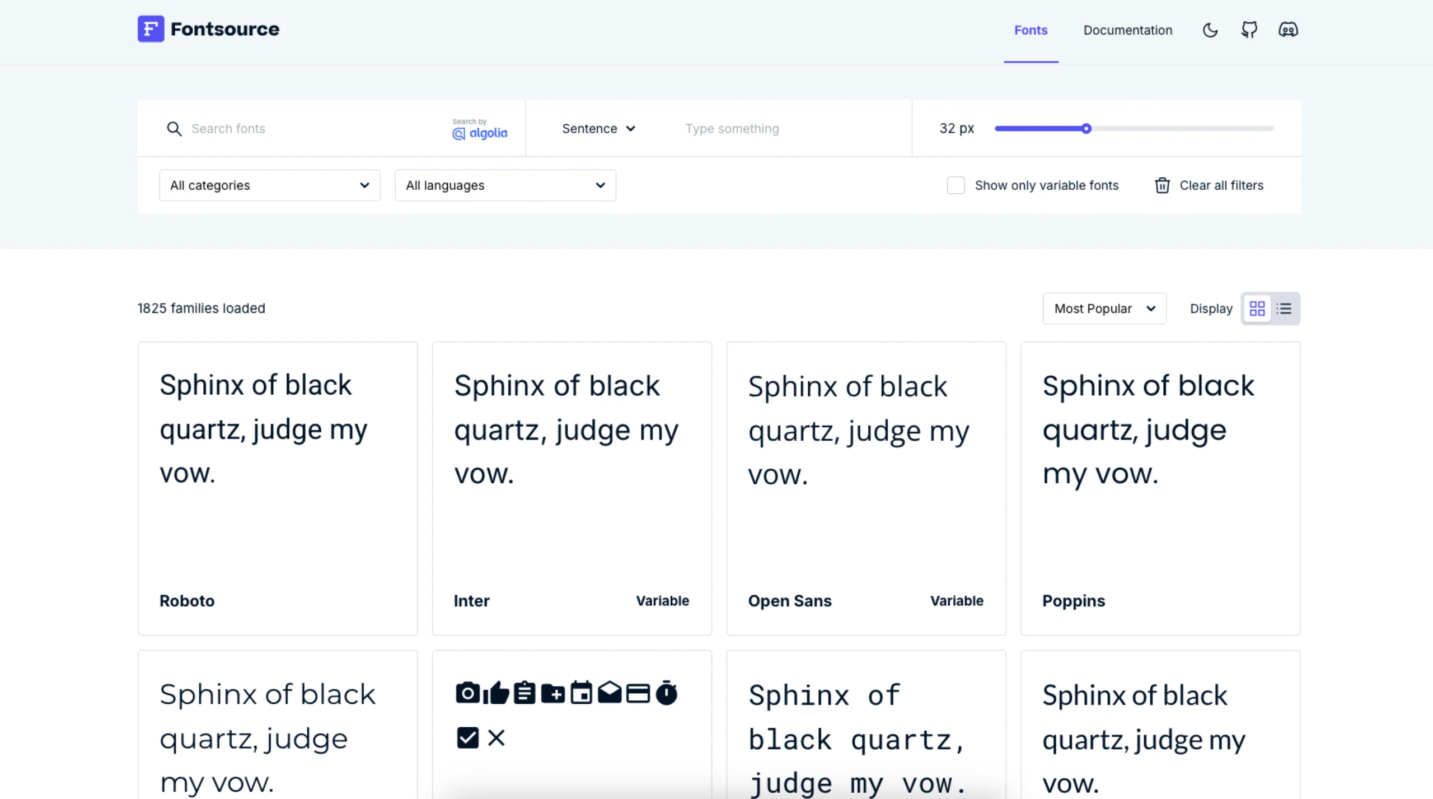The height and width of the screenshot is (799, 1433).
Task: Open the monospace font card preview
Action: (867, 725)
